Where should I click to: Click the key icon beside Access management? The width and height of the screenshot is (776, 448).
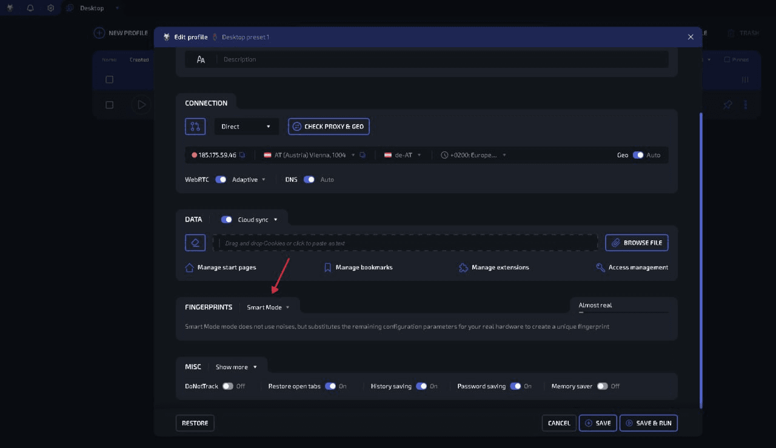click(601, 267)
